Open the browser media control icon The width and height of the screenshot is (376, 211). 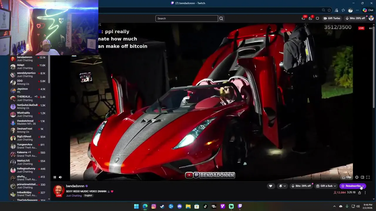[x=336, y=10]
